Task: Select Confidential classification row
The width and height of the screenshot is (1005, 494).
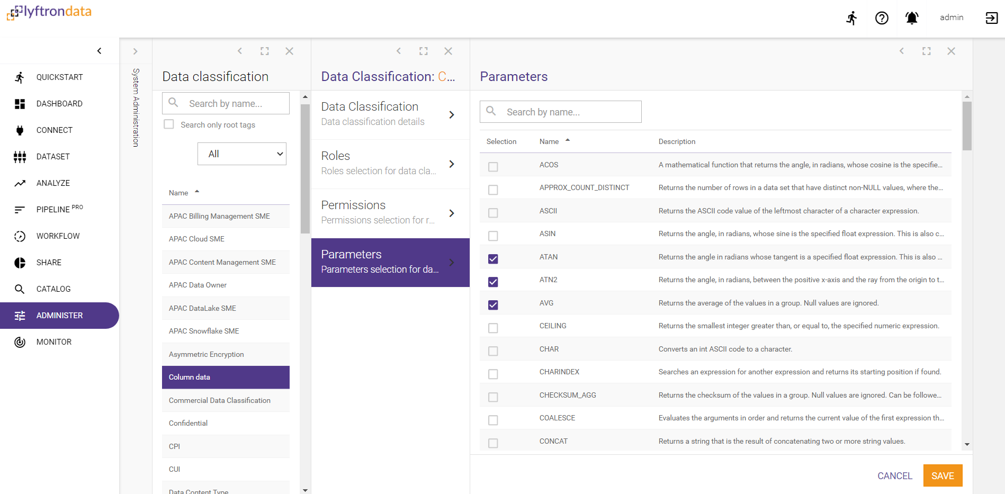Action: click(226, 423)
